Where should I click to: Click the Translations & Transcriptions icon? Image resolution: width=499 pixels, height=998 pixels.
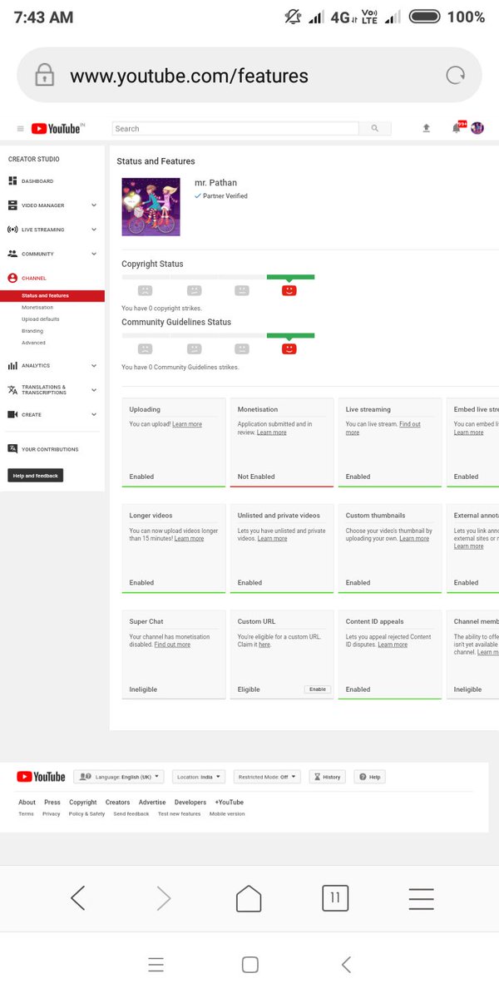tap(12, 390)
